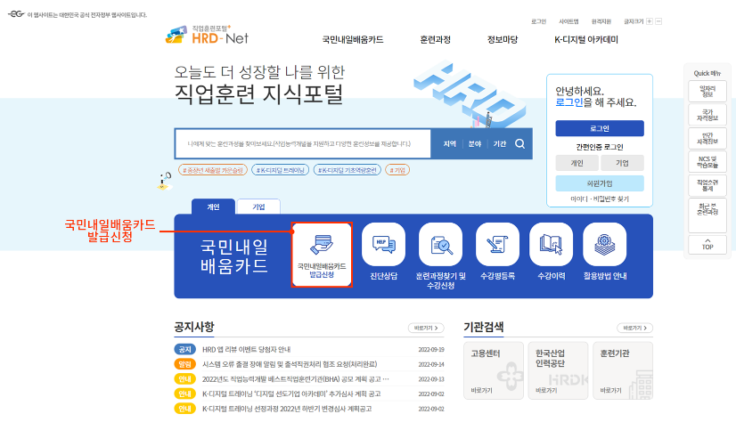Focus the training course search field

(x=303, y=144)
